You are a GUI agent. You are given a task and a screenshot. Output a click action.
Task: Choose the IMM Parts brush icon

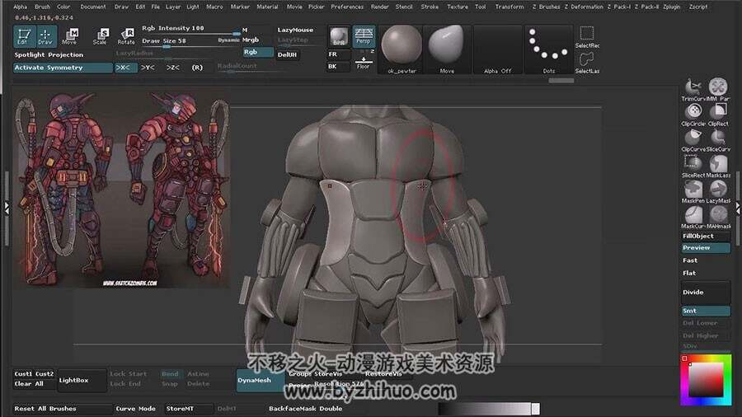(x=718, y=89)
